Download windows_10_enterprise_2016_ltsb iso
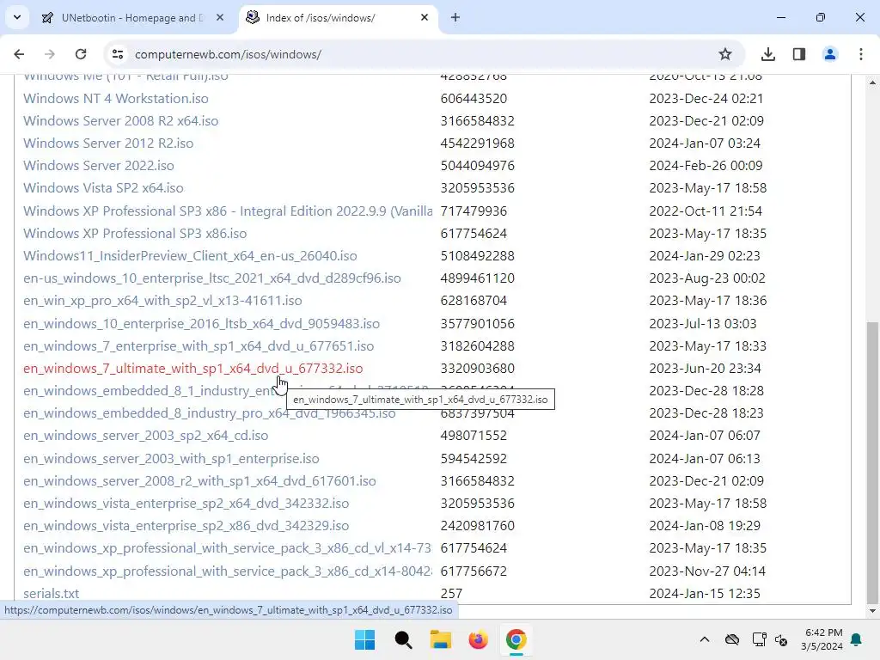This screenshot has height=660, width=880. (x=201, y=324)
